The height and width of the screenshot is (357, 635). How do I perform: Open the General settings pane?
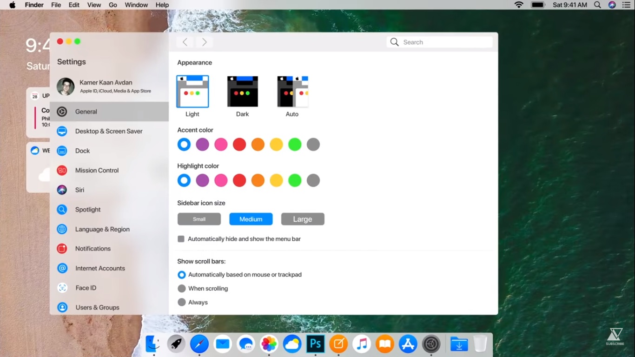point(109,112)
